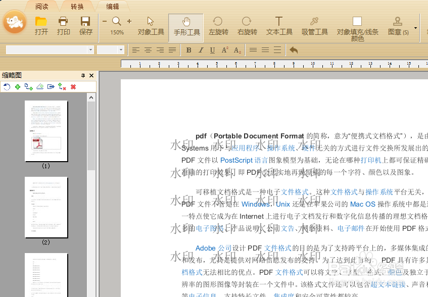This screenshot has width=428, height=297.
Task: Click the rotate page icon in thumbnail toolbar
Action: click(x=7, y=87)
